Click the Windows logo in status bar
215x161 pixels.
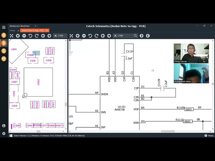pyautogui.click(x=11, y=136)
